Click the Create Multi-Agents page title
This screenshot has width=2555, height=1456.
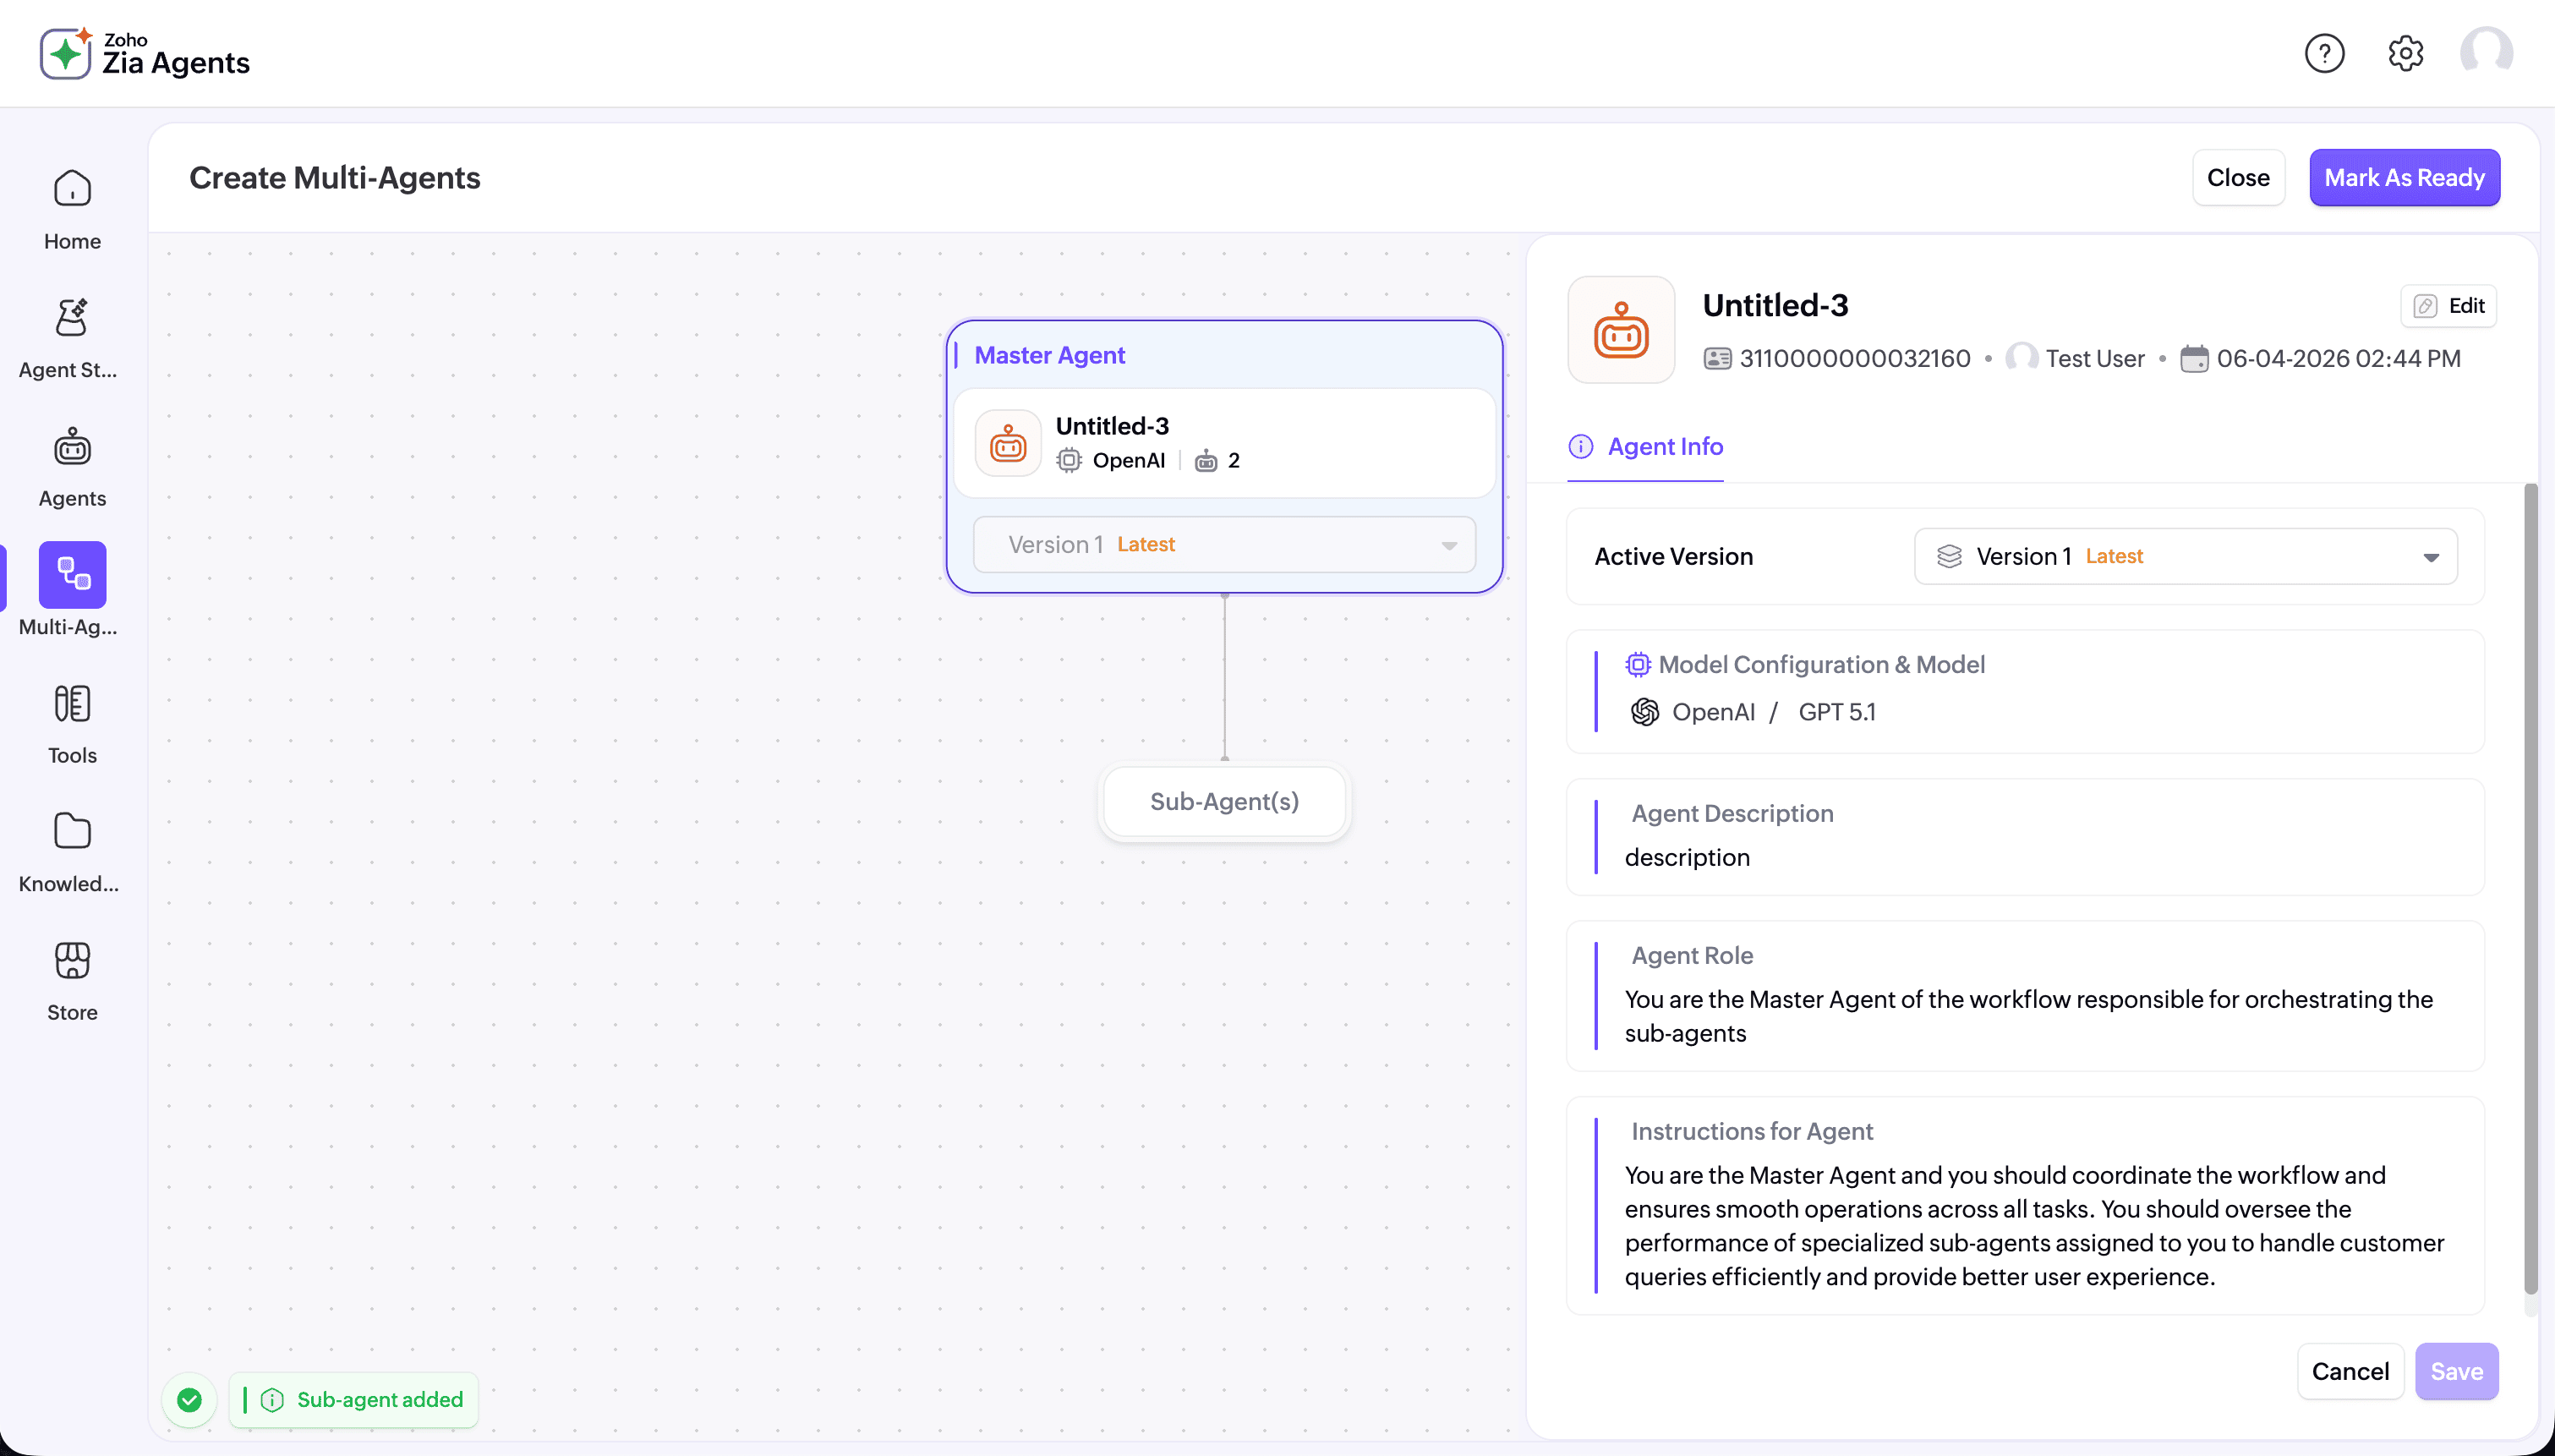(x=335, y=178)
